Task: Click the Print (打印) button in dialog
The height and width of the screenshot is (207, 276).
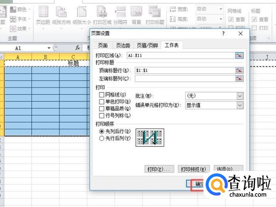Action: coord(159,169)
